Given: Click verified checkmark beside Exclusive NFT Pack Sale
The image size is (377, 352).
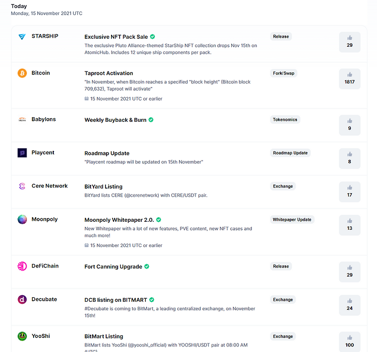Looking at the screenshot, I should tap(152, 37).
